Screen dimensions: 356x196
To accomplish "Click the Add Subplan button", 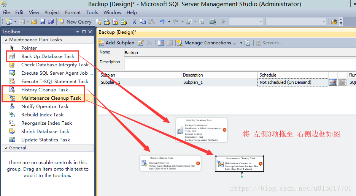I will coord(117,43).
